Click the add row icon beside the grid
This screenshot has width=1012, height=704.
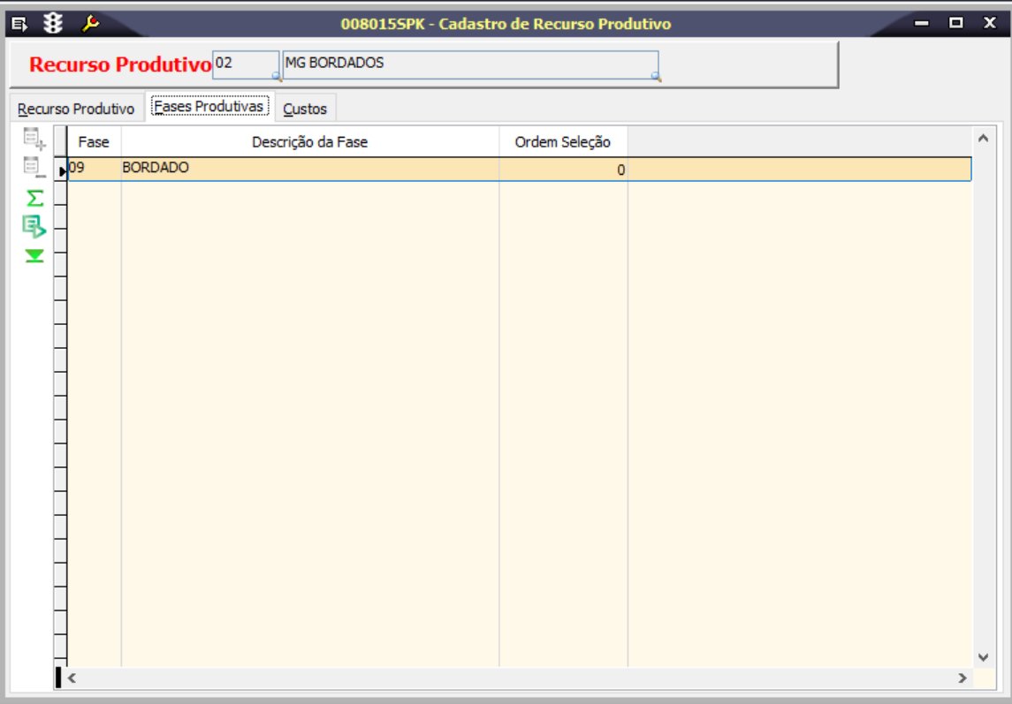(x=34, y=138)
